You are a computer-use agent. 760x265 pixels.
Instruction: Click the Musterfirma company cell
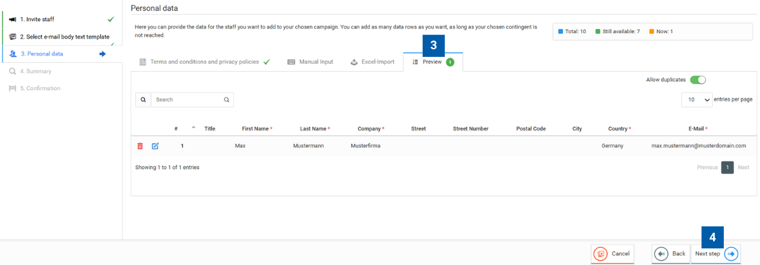pyautogui.click(x=366, y=146)
